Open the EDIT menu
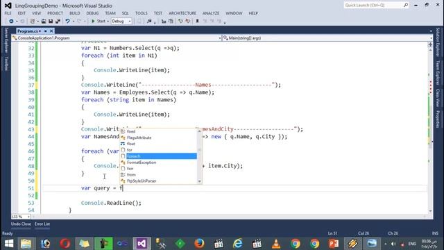 point(22,13)
